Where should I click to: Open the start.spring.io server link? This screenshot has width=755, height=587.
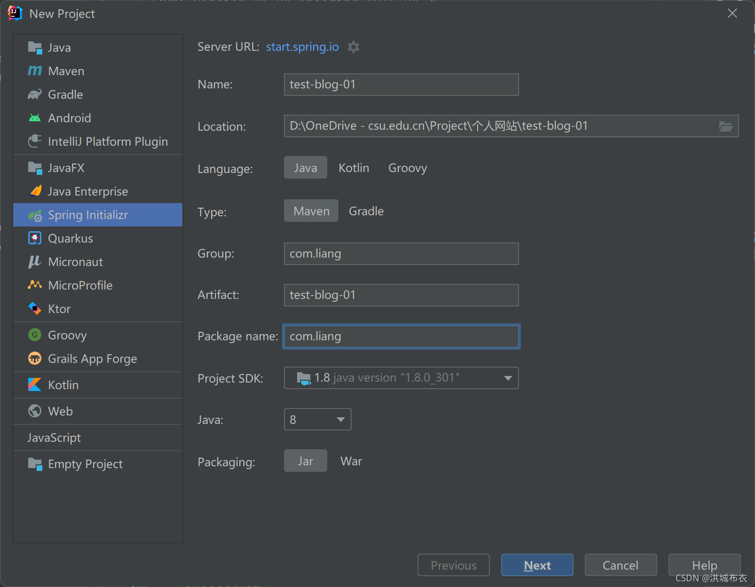302,47
